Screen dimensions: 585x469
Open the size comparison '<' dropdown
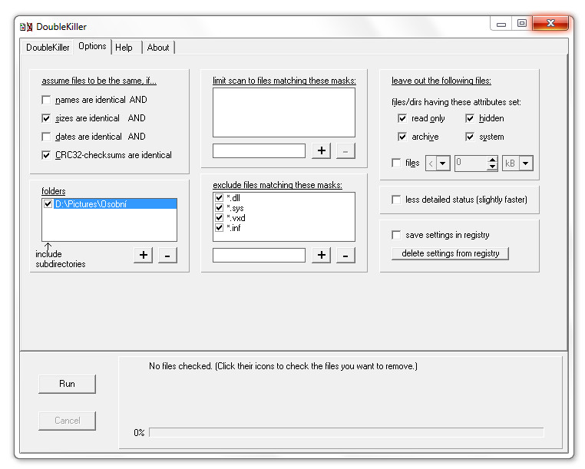point(442,163)
